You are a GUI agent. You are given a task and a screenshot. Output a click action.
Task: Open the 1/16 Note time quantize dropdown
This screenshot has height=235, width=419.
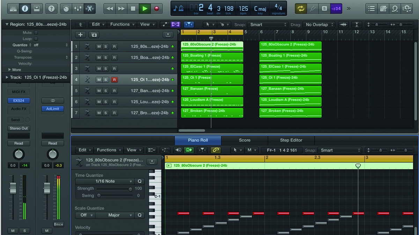tap(105, 181)
